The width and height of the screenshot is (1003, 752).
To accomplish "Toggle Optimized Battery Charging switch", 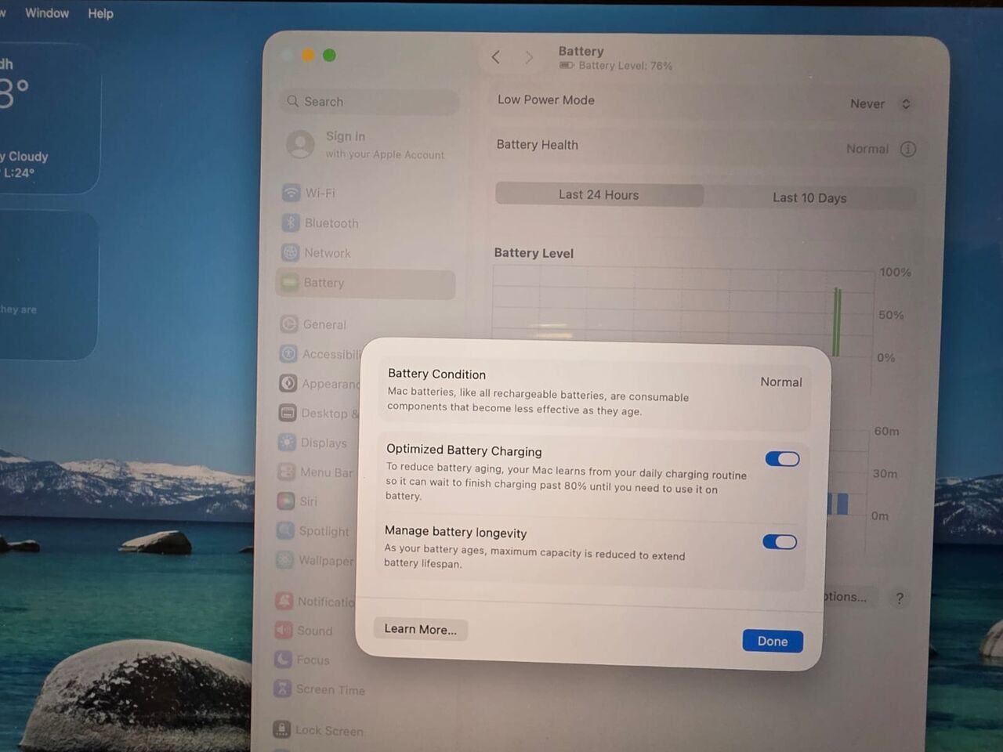I will pyautogui.click(x=782, y=459).
